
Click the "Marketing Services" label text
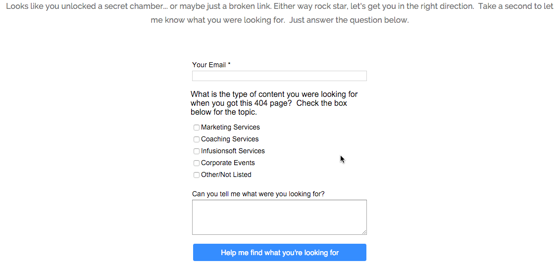tap(230, 127)
